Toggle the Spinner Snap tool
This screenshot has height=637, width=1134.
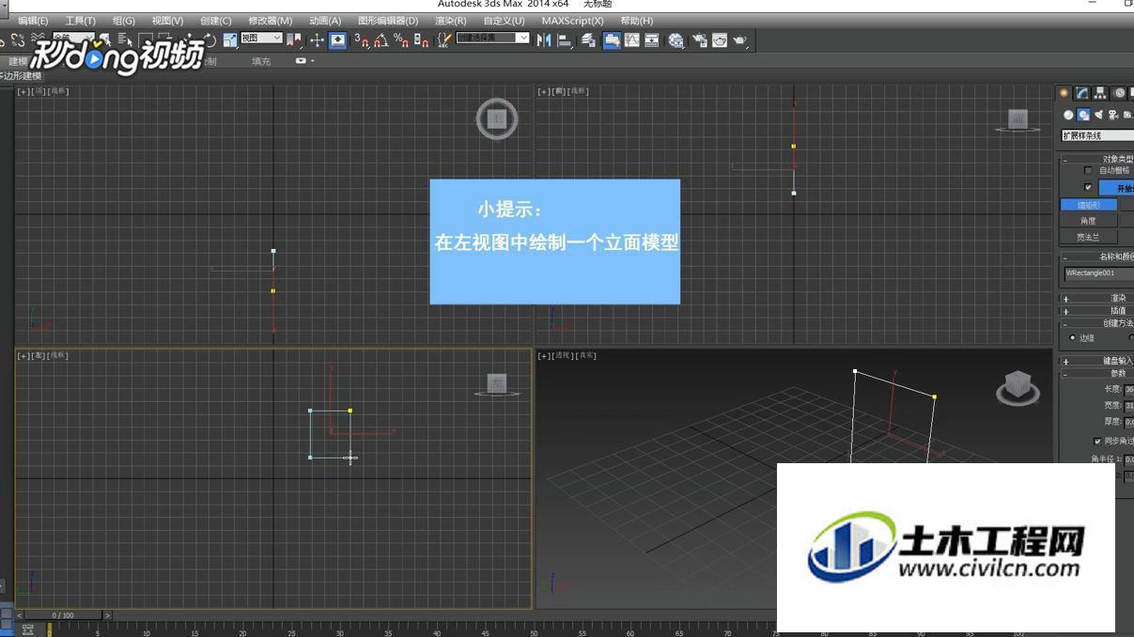[x=421, y=39]
